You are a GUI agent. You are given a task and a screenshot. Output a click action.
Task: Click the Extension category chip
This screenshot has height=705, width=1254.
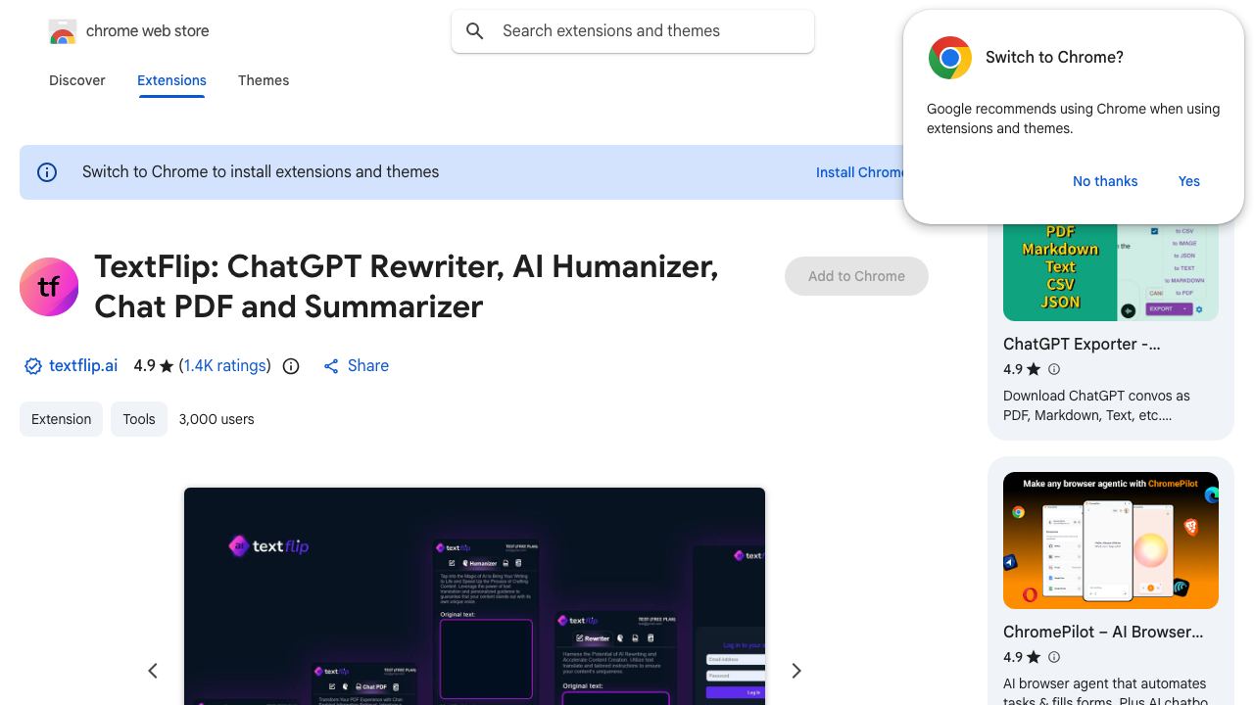click(x=61, y=419)
